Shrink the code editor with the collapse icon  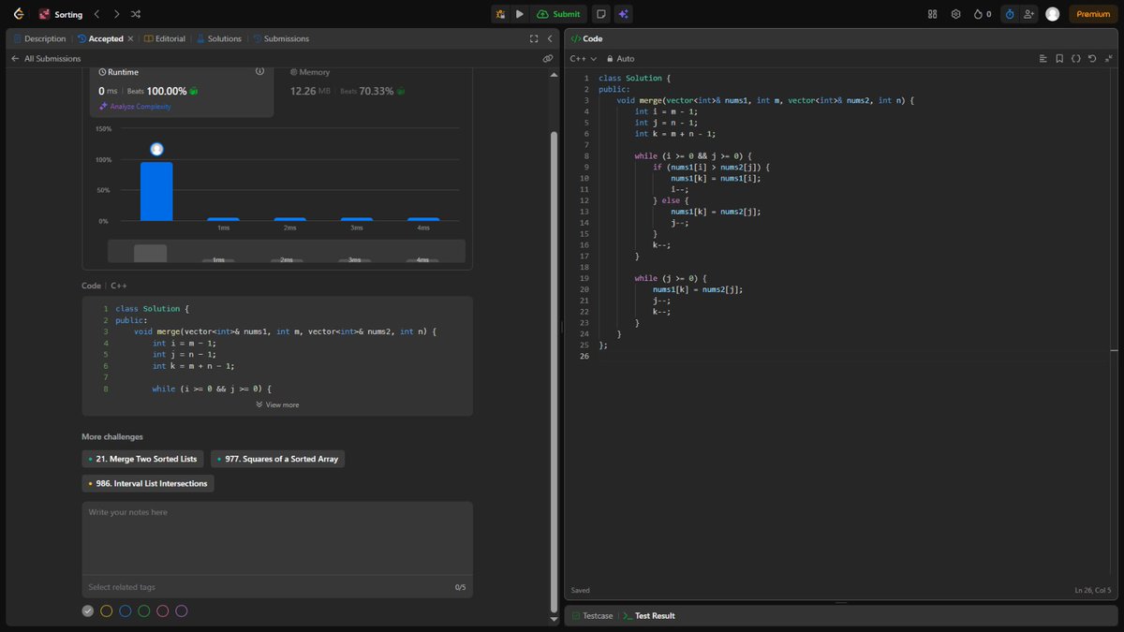(x=1108, y=59)
